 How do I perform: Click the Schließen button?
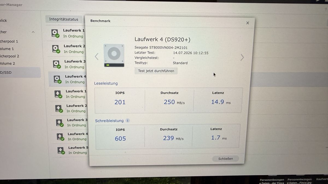coord(225,159)
